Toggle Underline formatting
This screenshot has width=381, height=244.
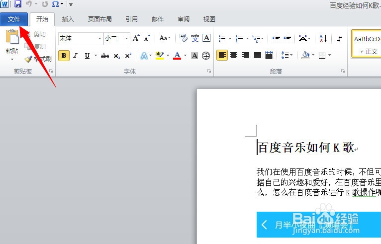(87, 56)
